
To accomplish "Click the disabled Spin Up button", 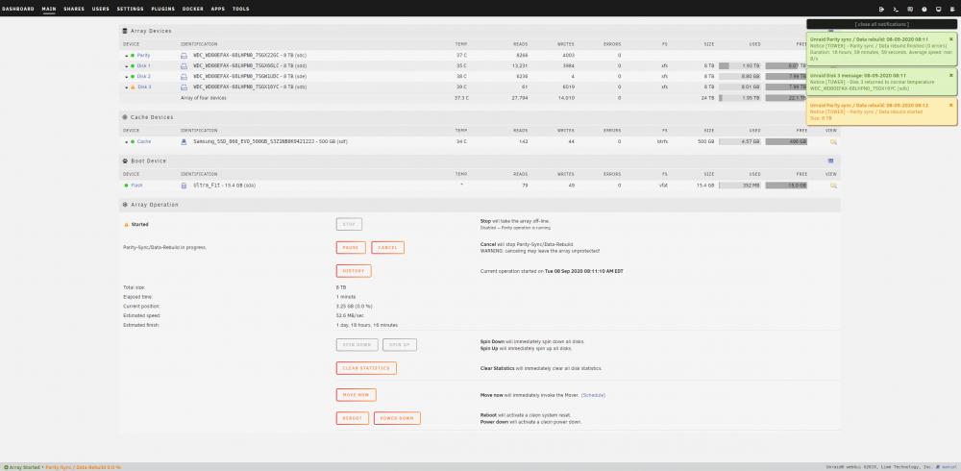I will (400, 345).
